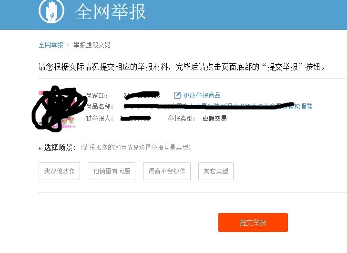Submit with the orange 提交举报 button

253,223
